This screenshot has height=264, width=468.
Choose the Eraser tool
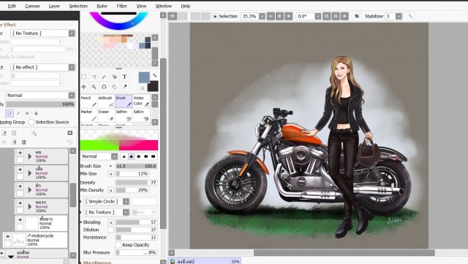106,115
